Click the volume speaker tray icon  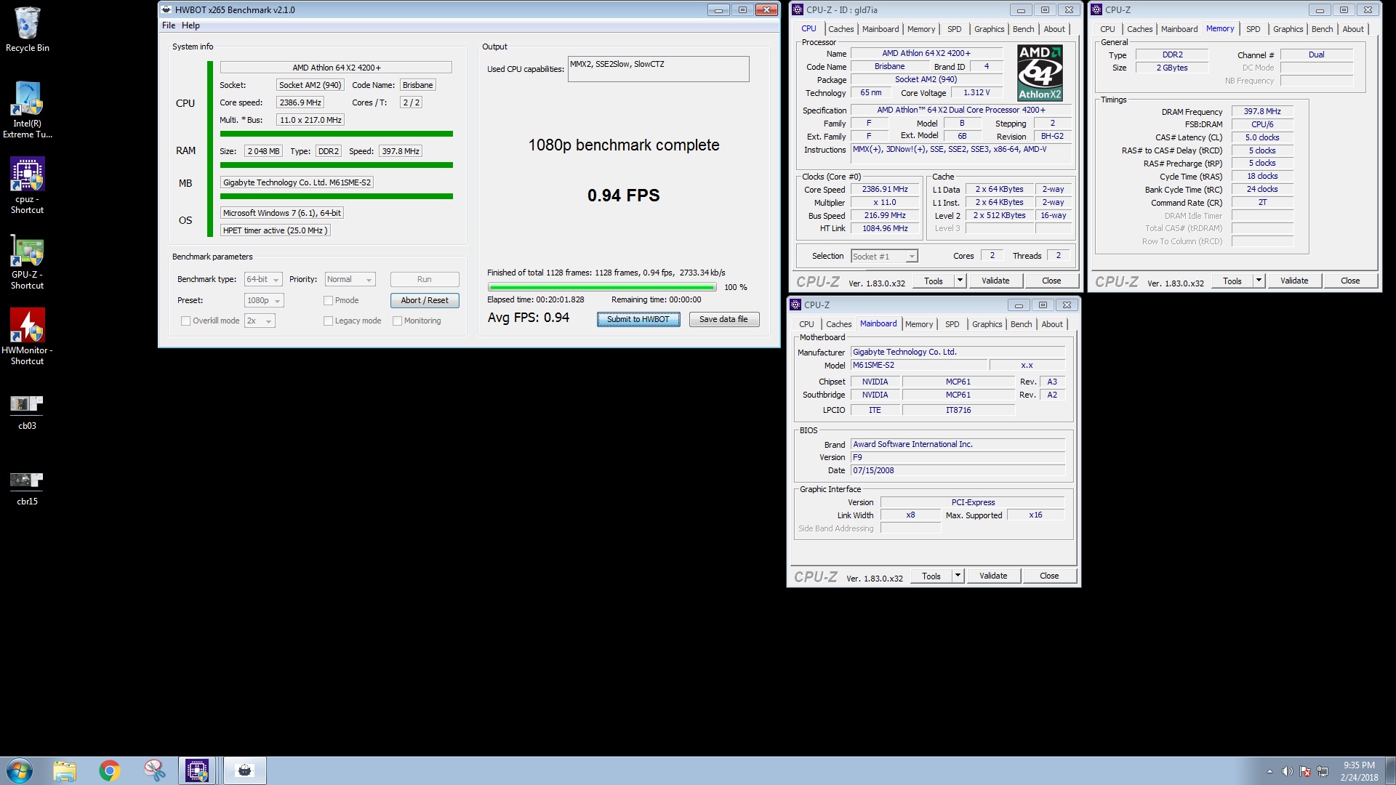click(x=1287, y=771)
